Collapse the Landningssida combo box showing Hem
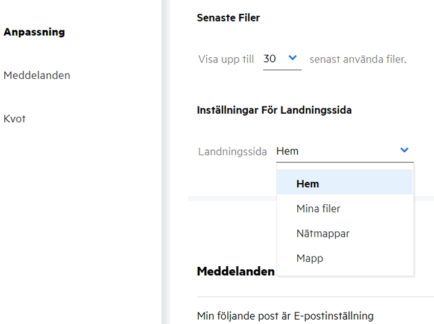434x324 pixels. (x=344, y=151)
